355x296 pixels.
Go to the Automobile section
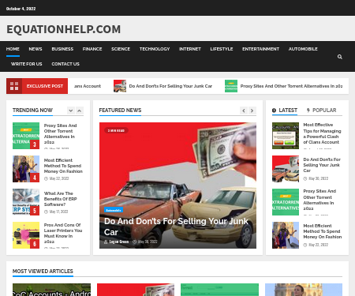tap(303, 49)
